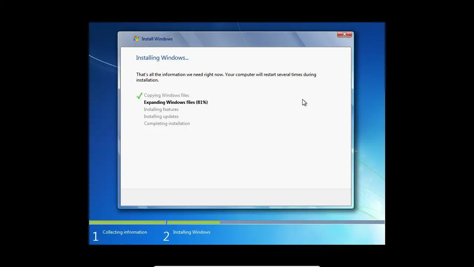Click the 'Installing Windows...' heading
474x267 pixels.
162,58
